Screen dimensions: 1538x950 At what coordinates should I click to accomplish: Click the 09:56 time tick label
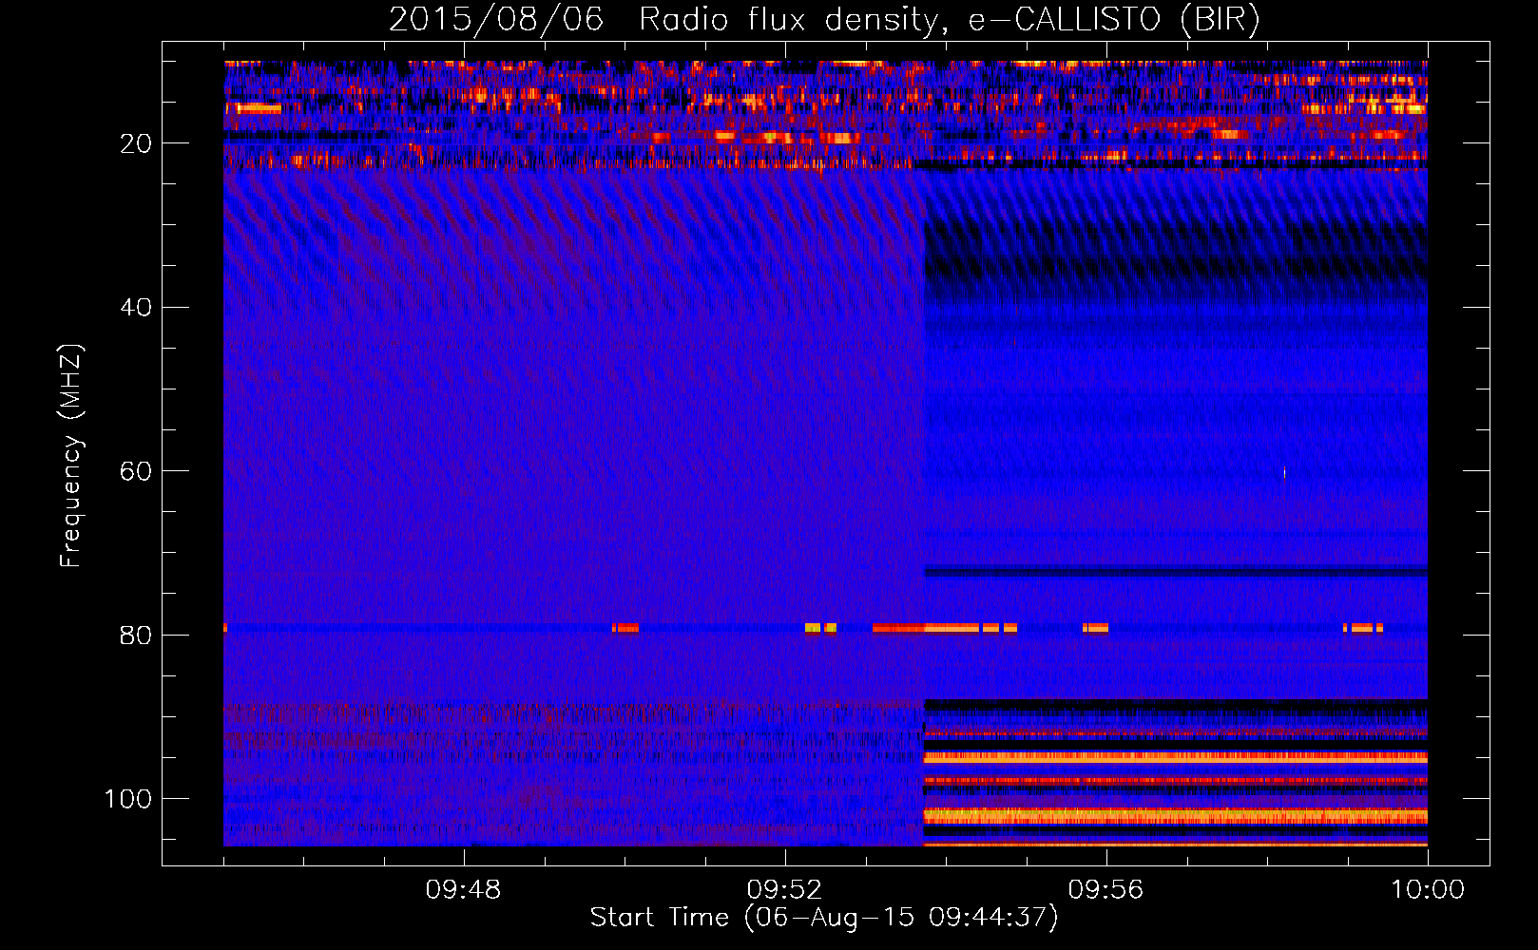tap(1105, 890)
